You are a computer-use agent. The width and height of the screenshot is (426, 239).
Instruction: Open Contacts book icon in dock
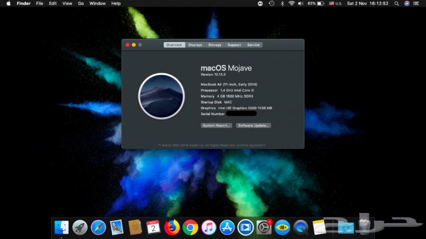135,227
